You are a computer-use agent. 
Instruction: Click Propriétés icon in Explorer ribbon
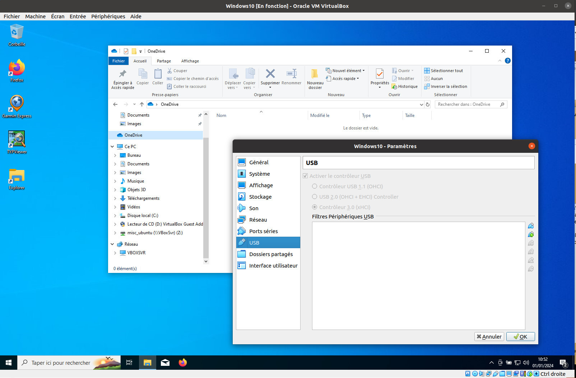(x=380, y=74)
